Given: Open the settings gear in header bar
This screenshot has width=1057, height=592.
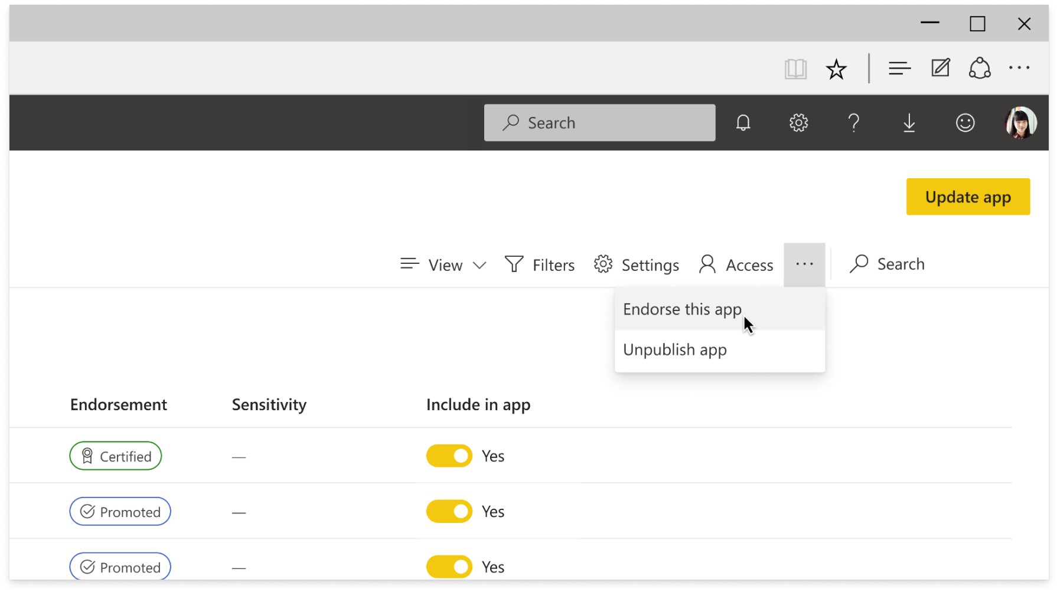Looking at the screenshot, I should pyautogui.click(x=798, y=123).
